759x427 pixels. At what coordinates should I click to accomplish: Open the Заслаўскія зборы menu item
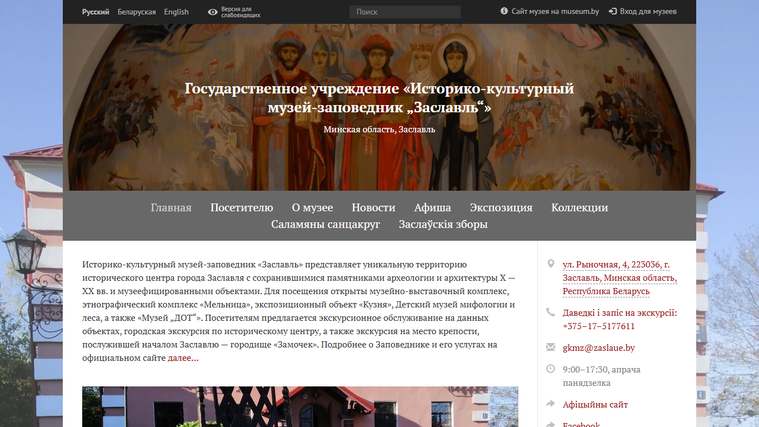(x=443, y=225)
